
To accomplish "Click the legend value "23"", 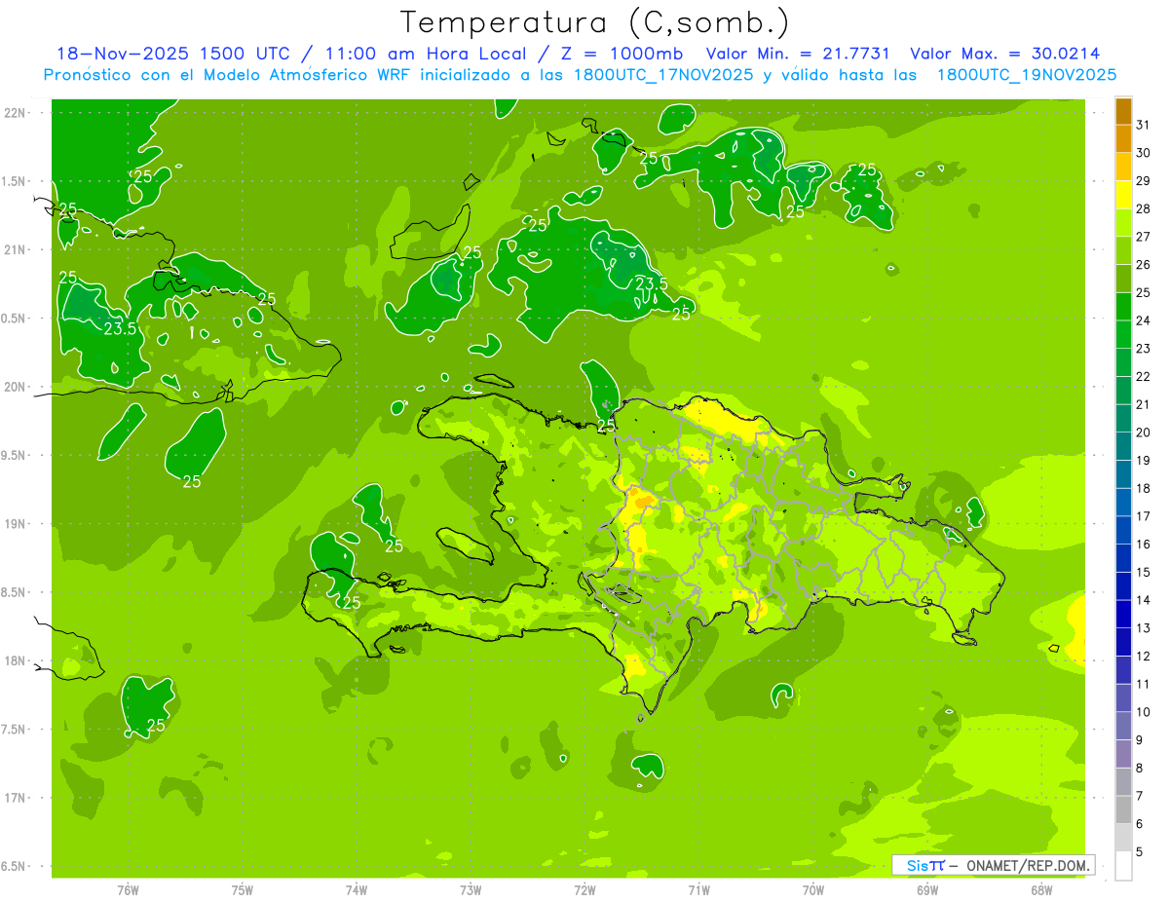I will point(1144,349).
